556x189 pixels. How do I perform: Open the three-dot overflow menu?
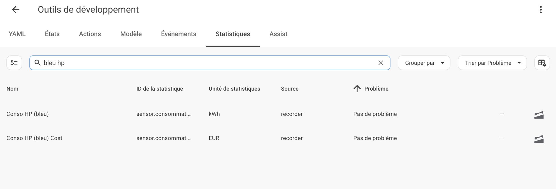[x=540, y=10]
